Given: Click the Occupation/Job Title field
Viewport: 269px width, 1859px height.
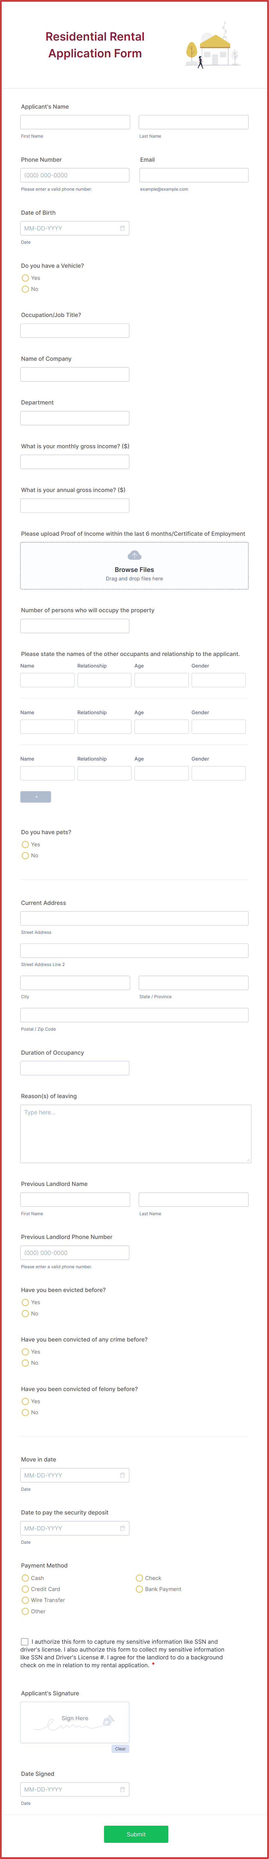Looking at the screenshot, I should pos(75,331).
